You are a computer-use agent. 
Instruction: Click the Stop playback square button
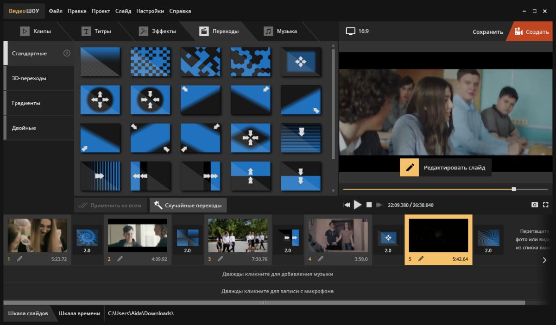click(x=369, y=205)
